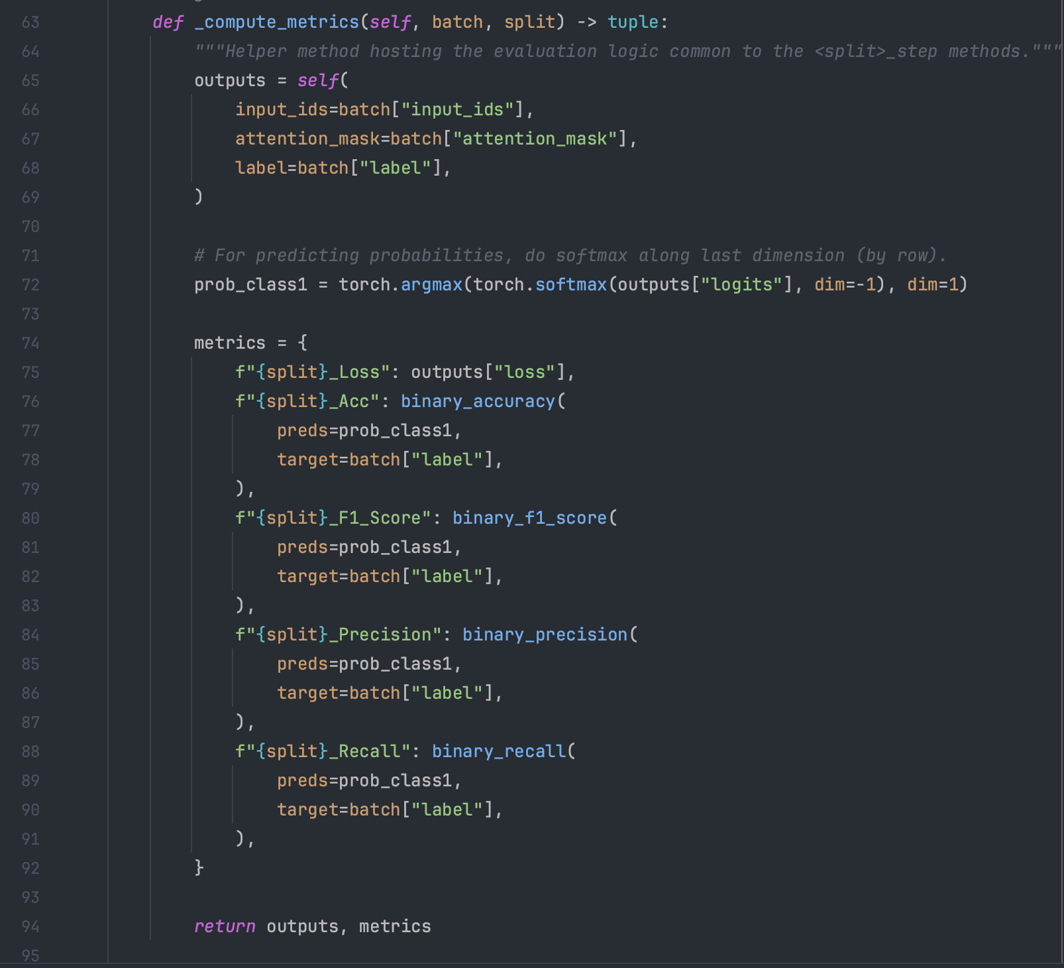Click 'target=batch["label"]' on line 90
1064x968 pixels.
(385, 810)
